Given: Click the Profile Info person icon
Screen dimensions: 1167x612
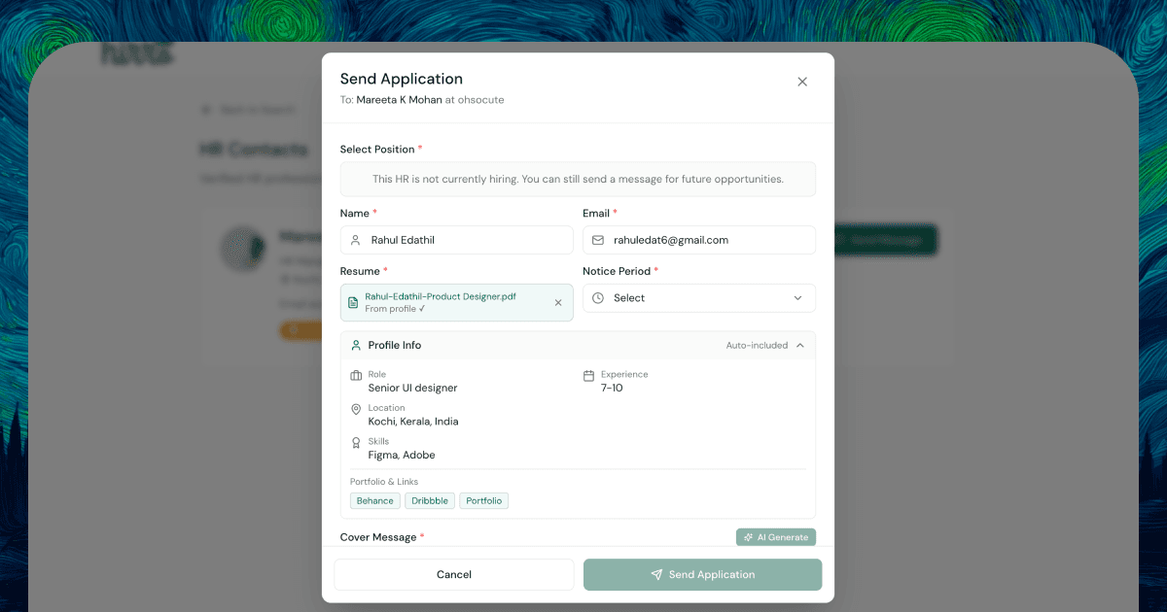Looking at the screenshot, I should pyautogui.click(x=356, y=346).
